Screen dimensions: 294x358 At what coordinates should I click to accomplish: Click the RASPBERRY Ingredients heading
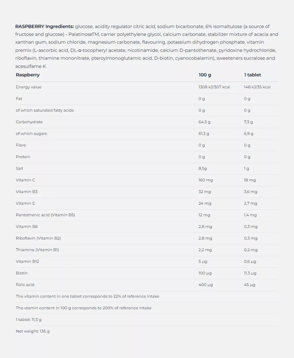pyautogui.click(x=45, y=26)
